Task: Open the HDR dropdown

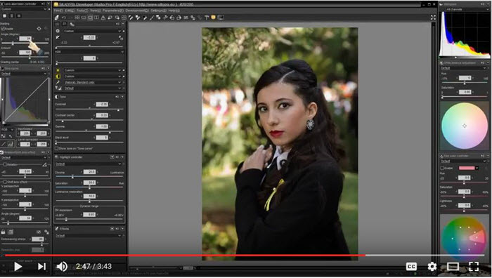Action: [x=89, y=52]
